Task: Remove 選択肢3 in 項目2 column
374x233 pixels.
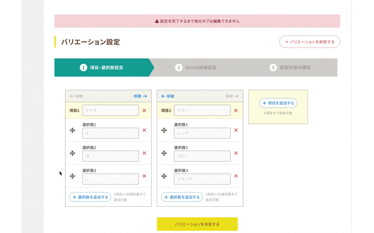Action: tap(236, 176)
